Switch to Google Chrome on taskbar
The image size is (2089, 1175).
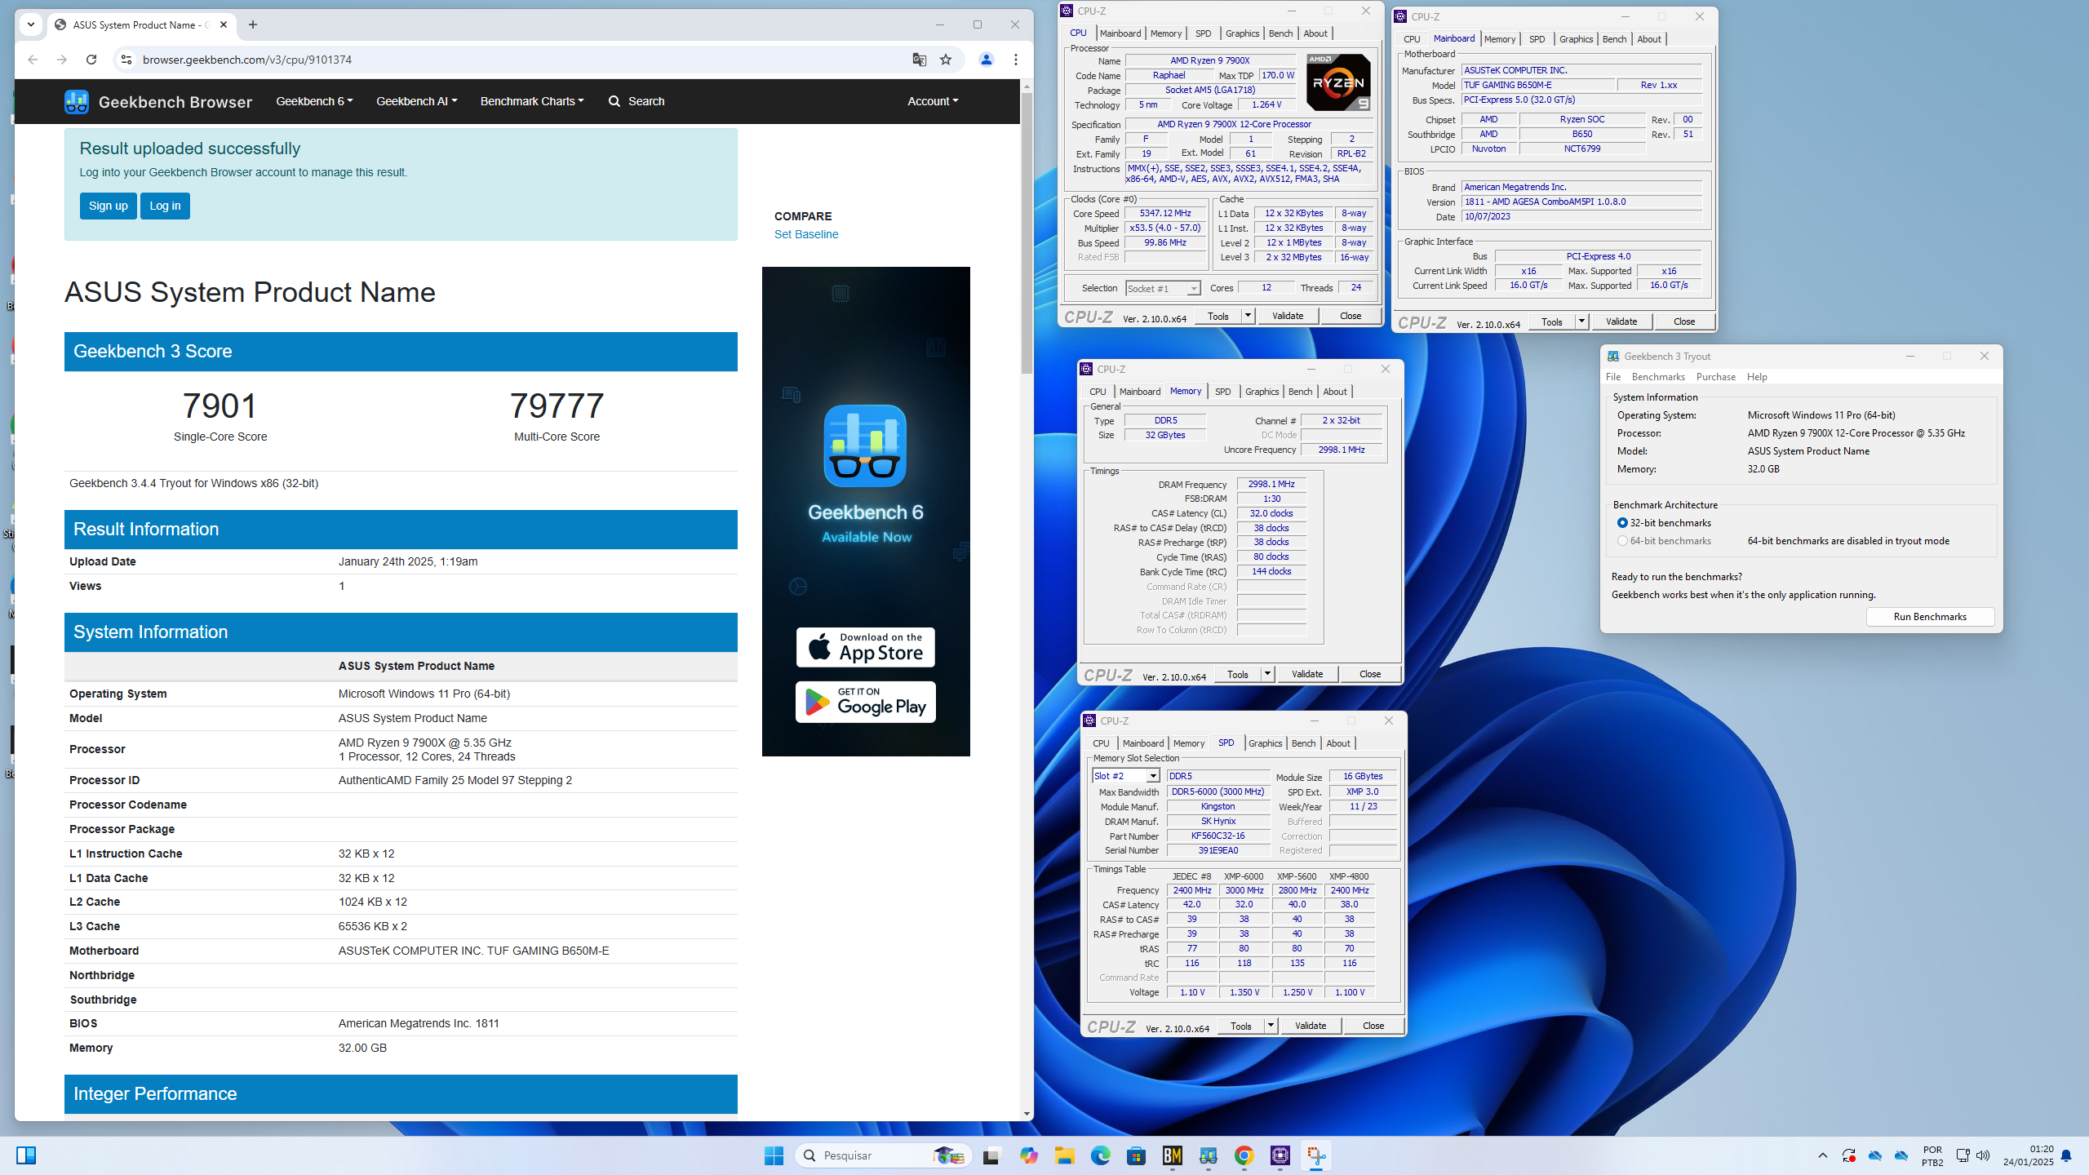1244,1155
